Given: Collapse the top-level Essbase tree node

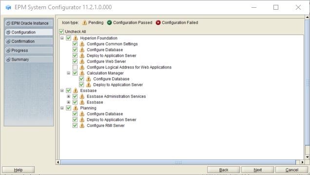Looking at the screenshot, I should pyautogui.click(x=62, y=90).
